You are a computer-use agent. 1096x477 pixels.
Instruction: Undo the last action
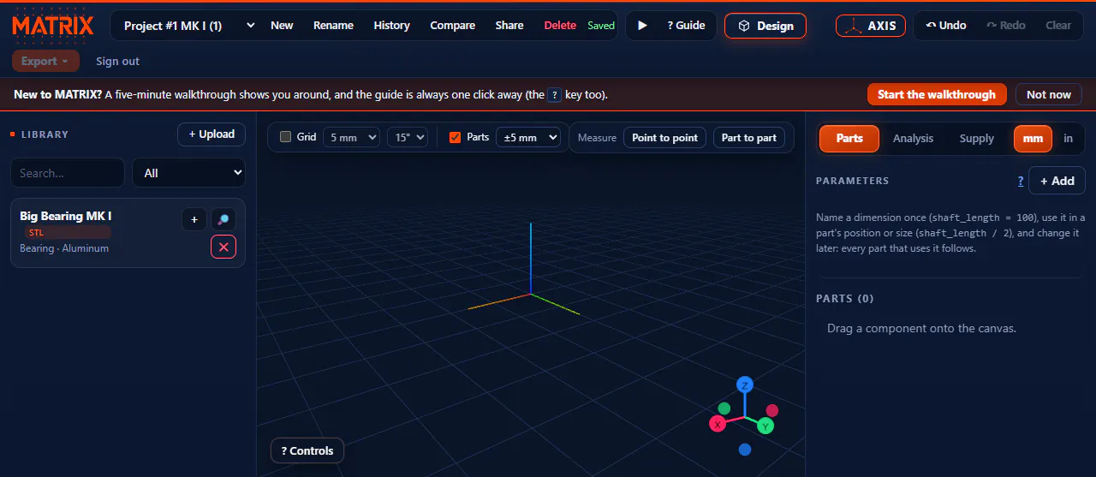click(x=946, y=26)
